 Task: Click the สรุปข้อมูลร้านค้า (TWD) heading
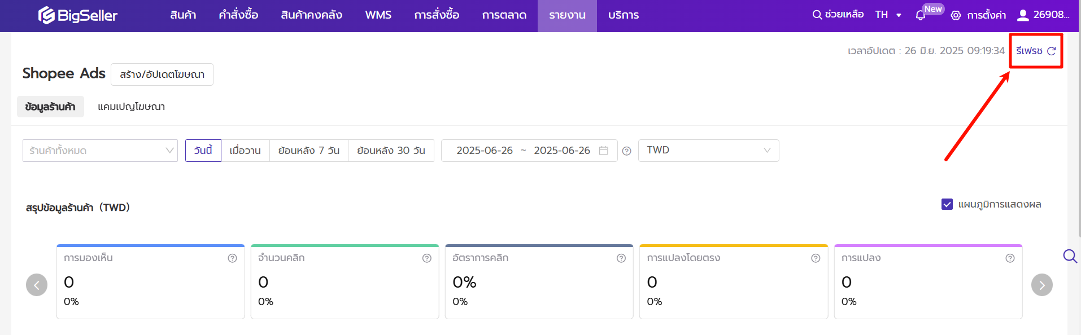(78, 208)
